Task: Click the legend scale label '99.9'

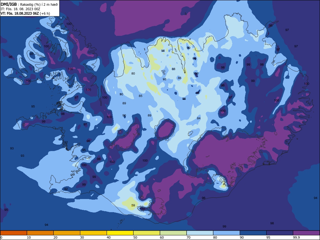Action: pyautogui.click(x=297, y=237)
